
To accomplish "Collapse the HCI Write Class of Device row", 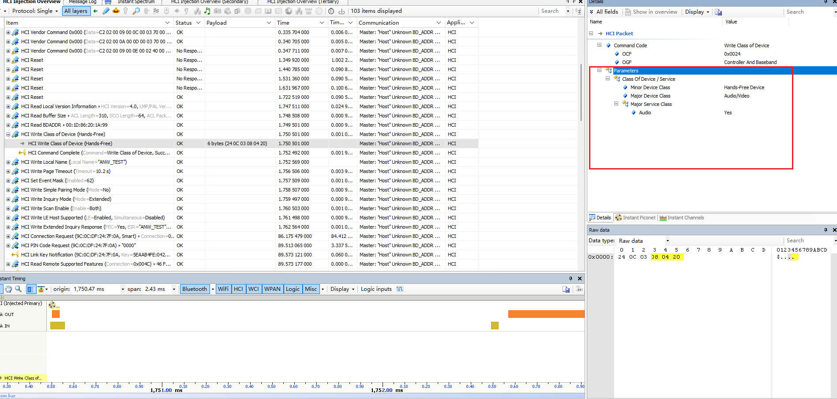I will 8,134.
